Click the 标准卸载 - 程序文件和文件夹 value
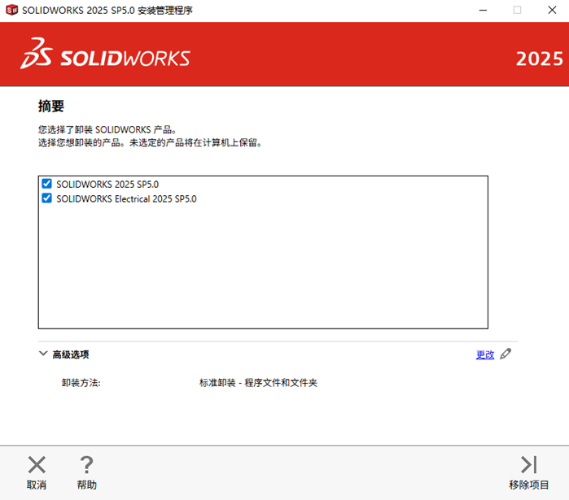 (258, 383)
